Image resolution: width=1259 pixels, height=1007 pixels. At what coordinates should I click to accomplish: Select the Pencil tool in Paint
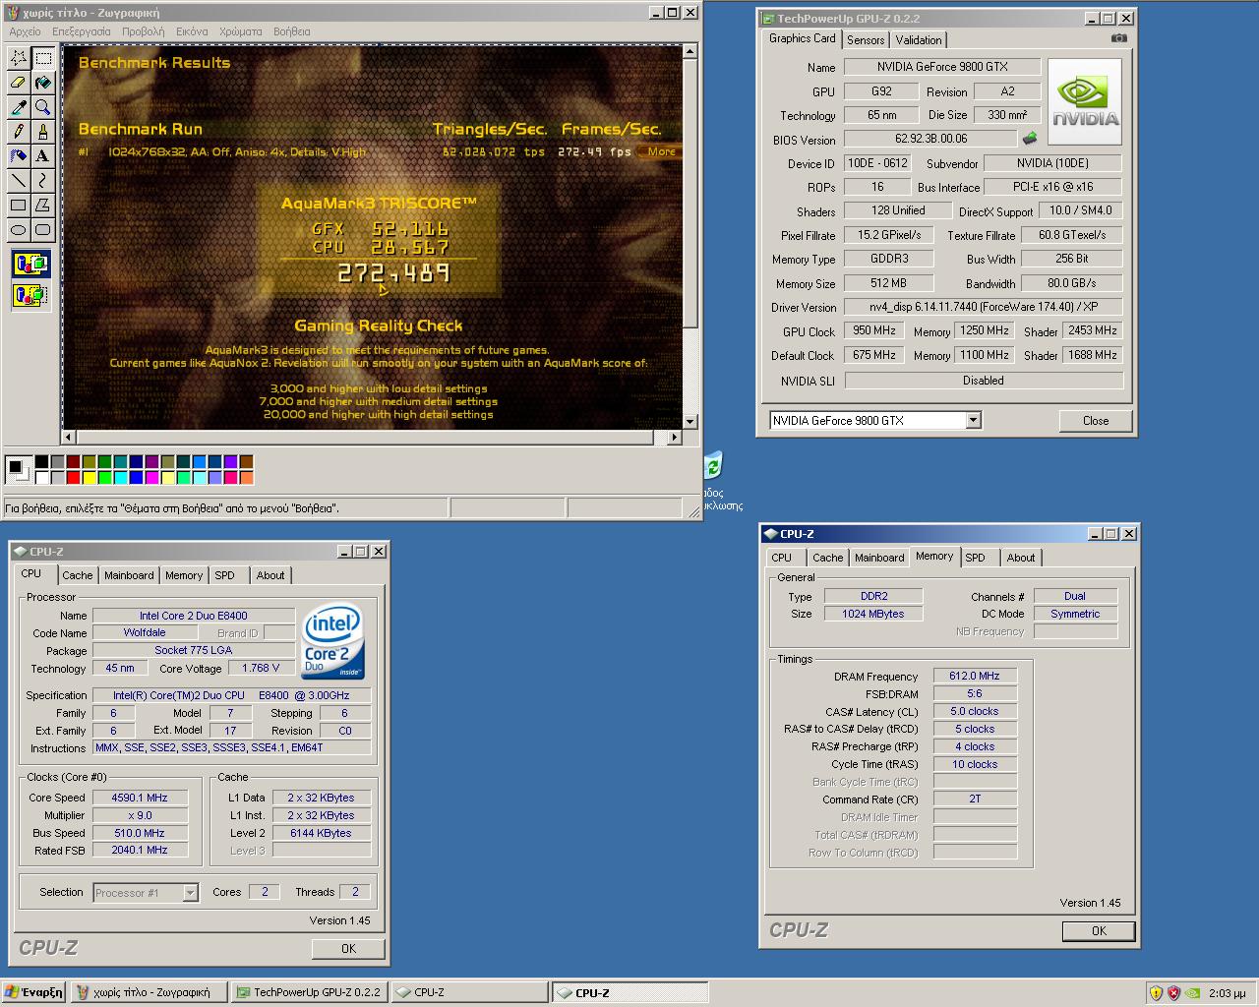19,132
